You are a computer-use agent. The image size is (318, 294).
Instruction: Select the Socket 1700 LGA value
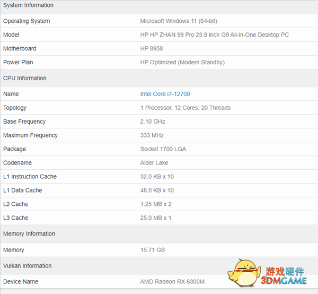tap(163, 149)
